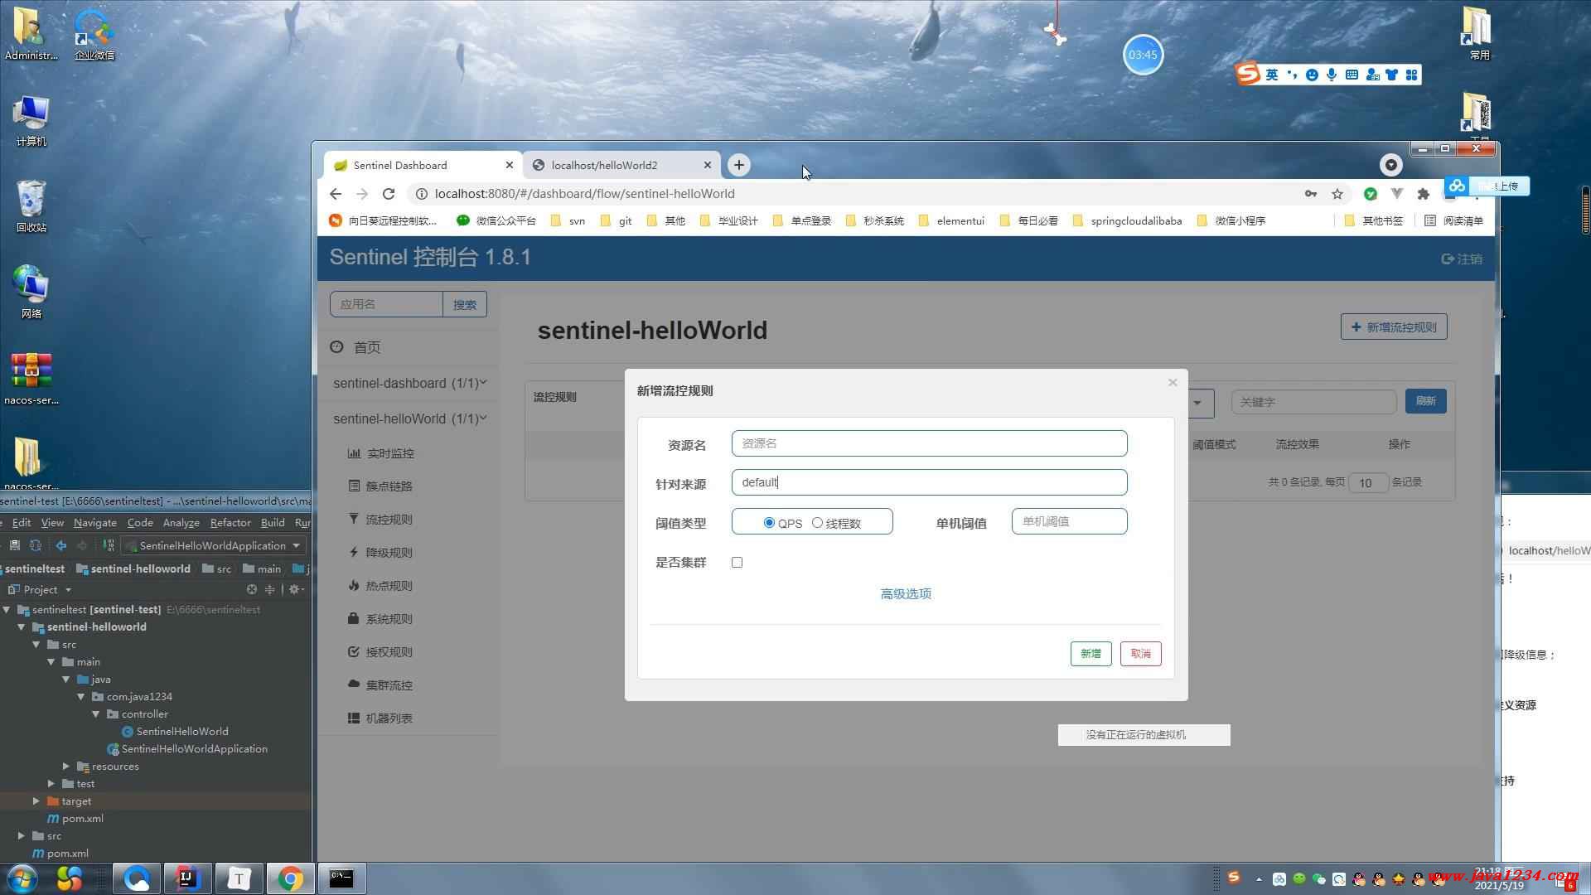
Task: Open the springcloudalibaba bookmark folder
Action: coord(1127,220)
